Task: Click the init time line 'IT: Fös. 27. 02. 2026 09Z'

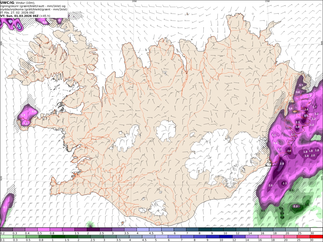Action: click(x=17, y=12)
